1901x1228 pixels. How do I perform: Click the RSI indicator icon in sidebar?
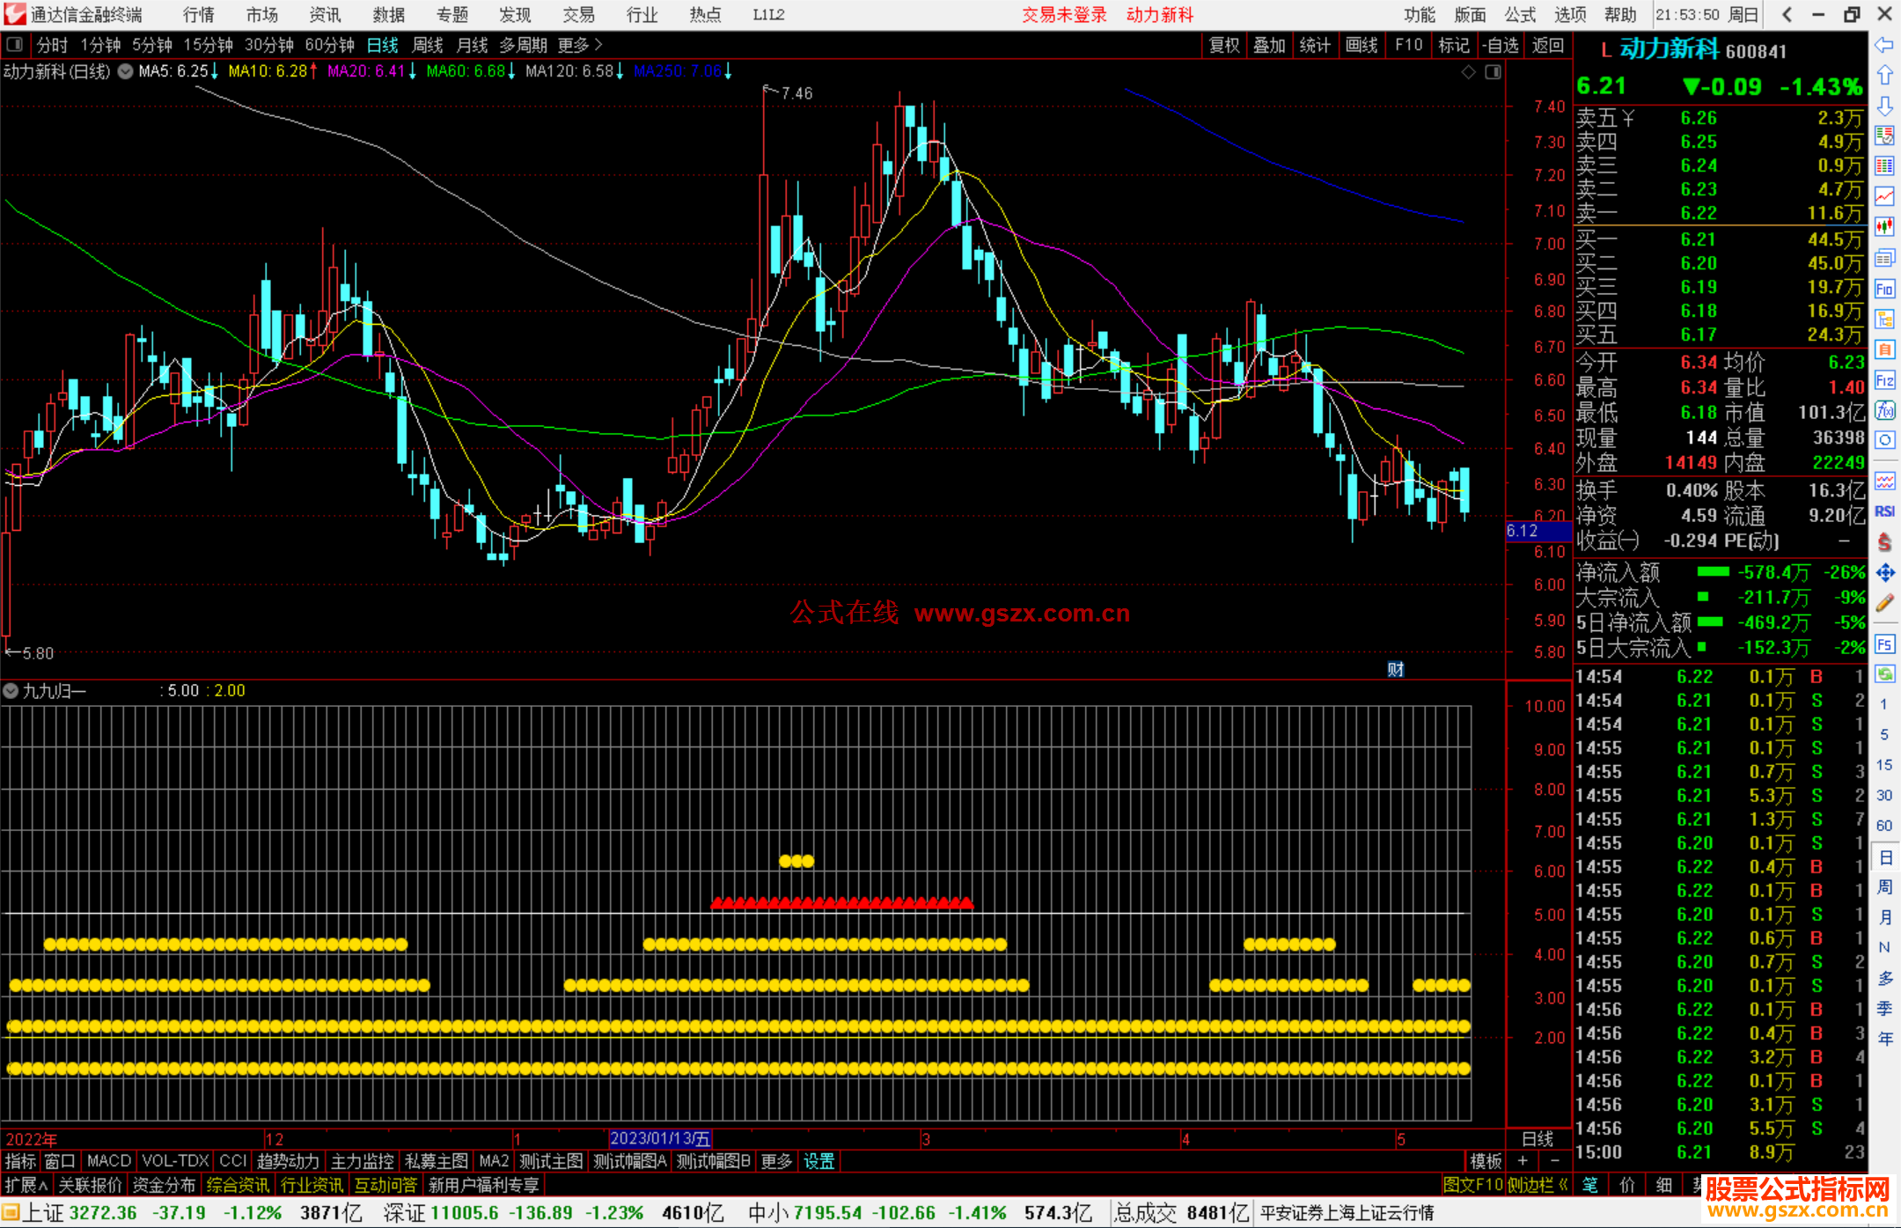[x=1884, y=511]
